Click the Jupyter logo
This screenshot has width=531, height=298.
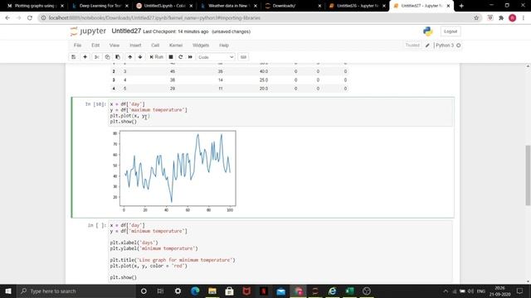tap(88, 31)
